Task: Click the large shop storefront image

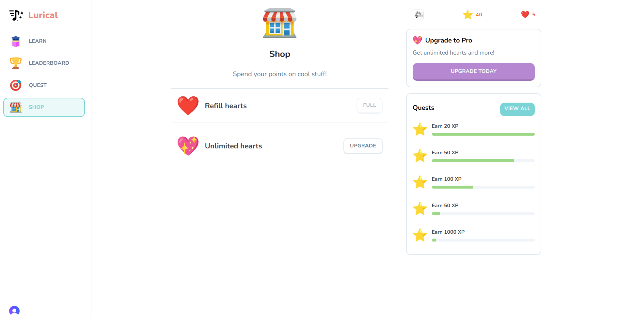Action: (280, 23)
